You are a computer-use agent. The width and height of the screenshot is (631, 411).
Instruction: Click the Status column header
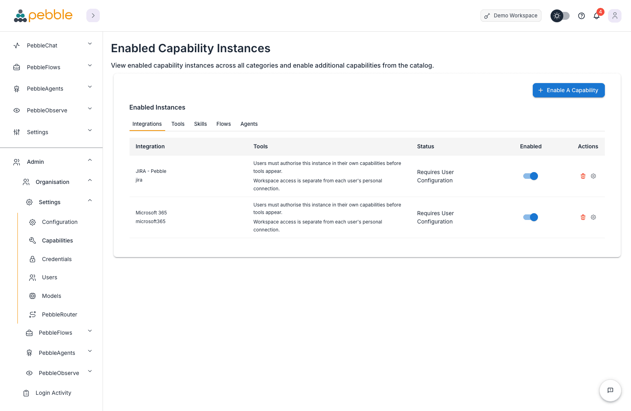coord(425,146)
